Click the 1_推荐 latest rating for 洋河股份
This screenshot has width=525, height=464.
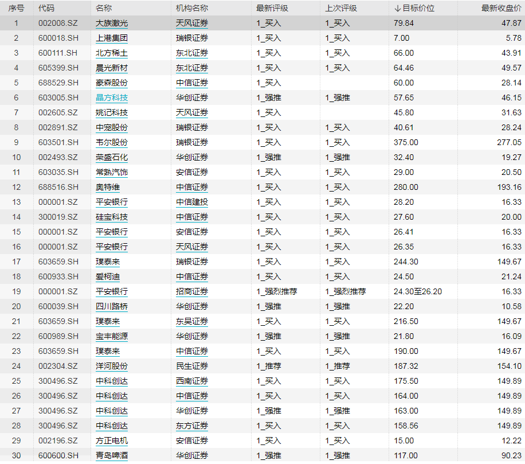[269, 366]
